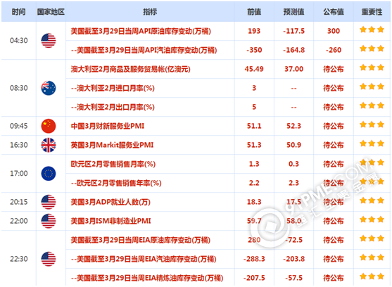Click the US flag icon at 22:00
Screen dimensions: 392x287
[x=49, y=221]
